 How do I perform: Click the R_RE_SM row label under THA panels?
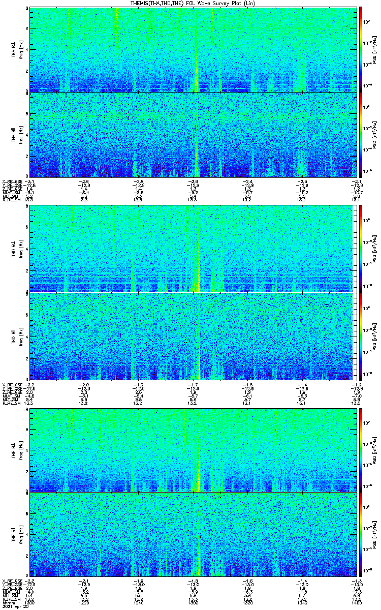[x=11, y=200]
